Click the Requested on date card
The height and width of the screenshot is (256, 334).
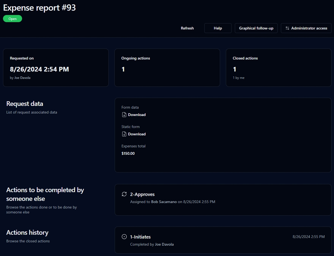click(x=56, y=68)
